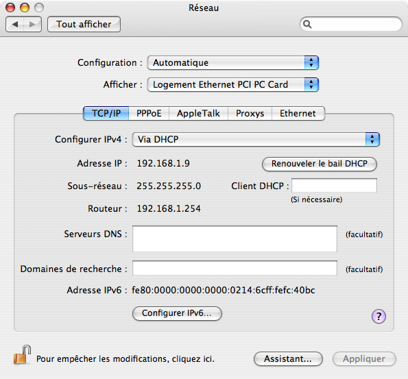Go forward with the right arrow button
Screen dimensions: 408x379
coord(32,25)
